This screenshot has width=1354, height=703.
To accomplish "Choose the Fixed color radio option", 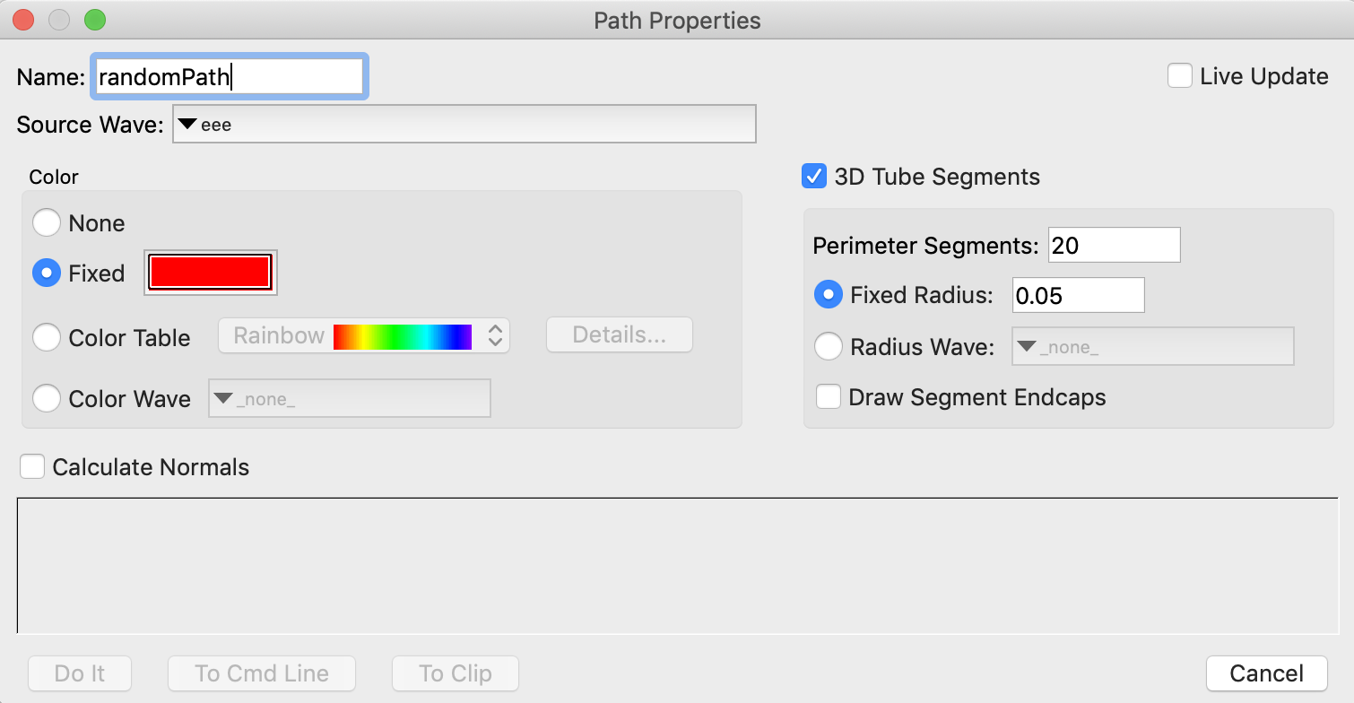I will click(x=47, y=273).
